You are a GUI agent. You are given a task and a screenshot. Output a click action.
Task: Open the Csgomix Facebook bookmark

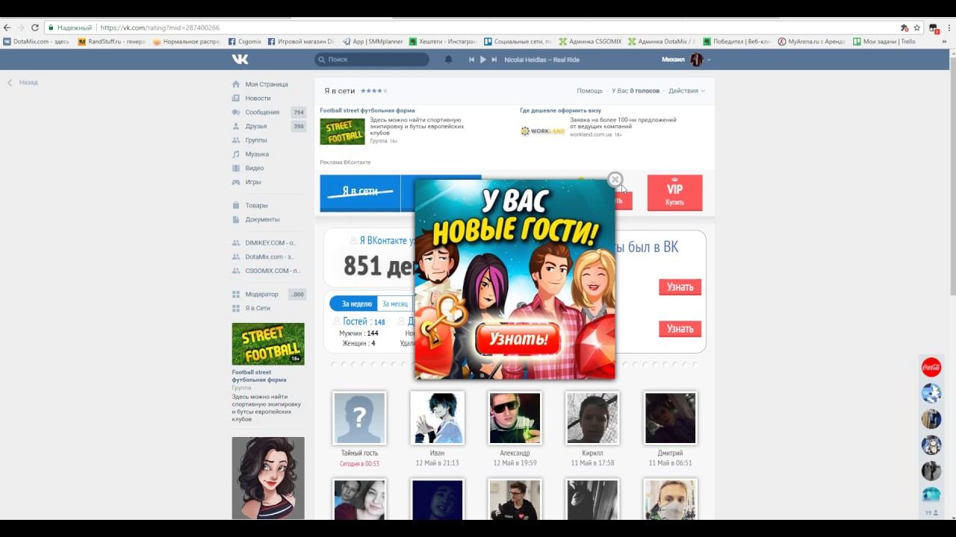[244, 42]
